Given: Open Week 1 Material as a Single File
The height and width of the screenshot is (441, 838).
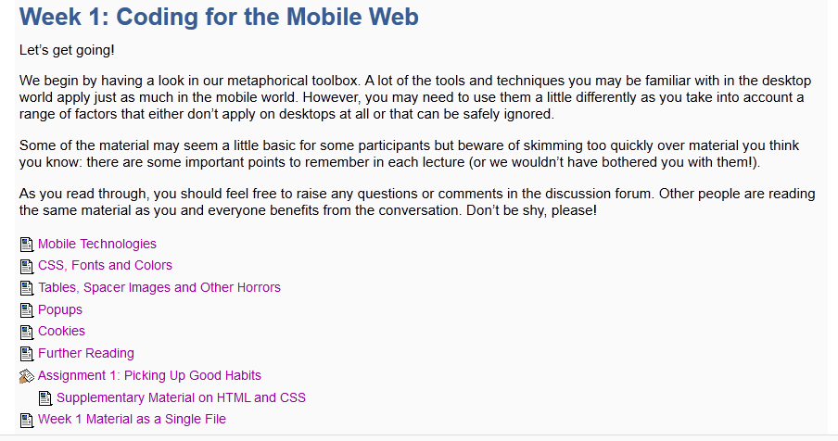Looking at the screenshot, I should [x=132, y=420].
